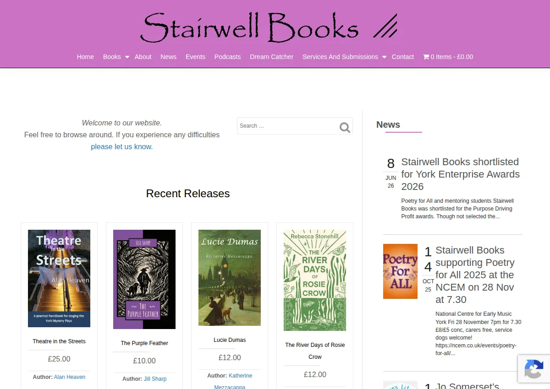Open Services And Submissions menu
This screenshot has height=389, width=550.
(340, 57)
